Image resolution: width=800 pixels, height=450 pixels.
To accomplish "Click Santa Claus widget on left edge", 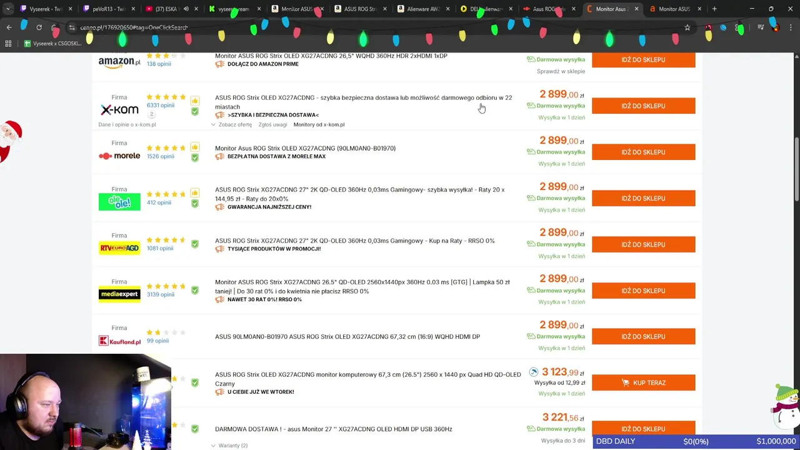I will 11,141.
